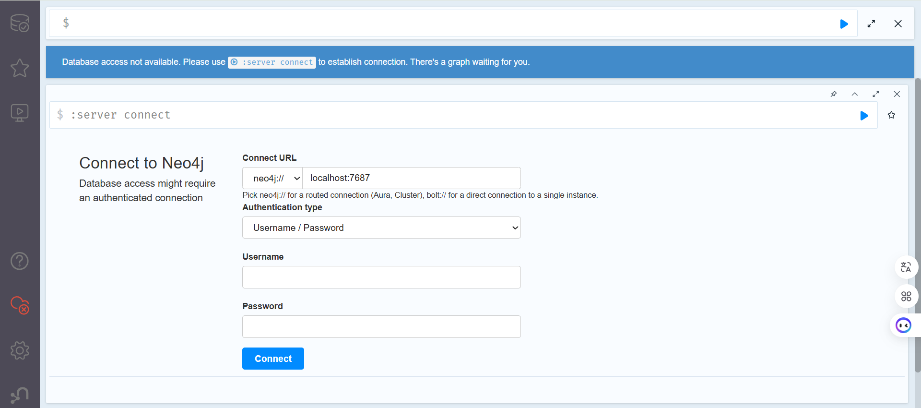Focus the Username input field

pos(381,277)
